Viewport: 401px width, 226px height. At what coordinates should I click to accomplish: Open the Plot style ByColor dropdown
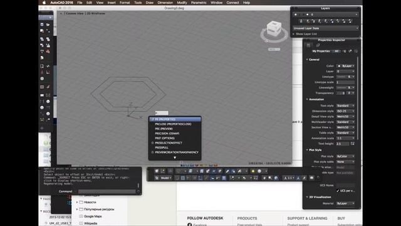point(345,156)
